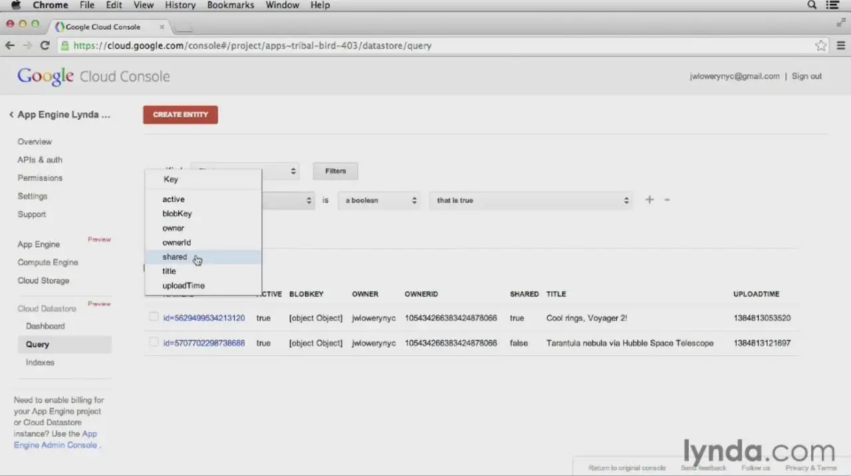The width and height of the screenshot is (851, 476).
Task: Click the minus icon to remove filter
Action: pyautogui.click(x=667, y=200)
